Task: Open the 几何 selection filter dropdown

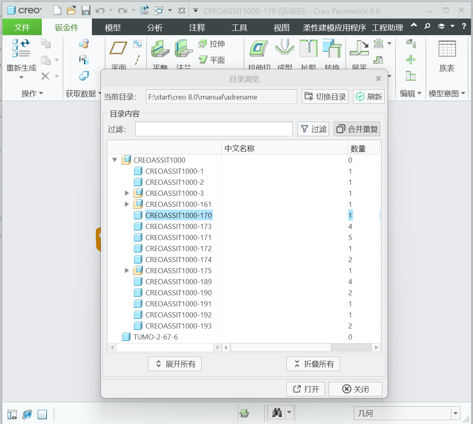Action: [456, 413]
